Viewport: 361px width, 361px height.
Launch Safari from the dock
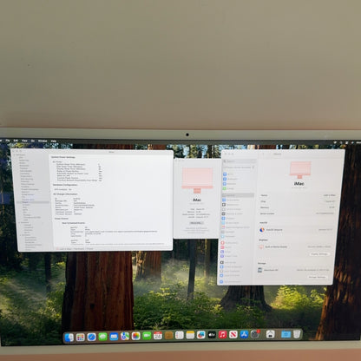coord(91,337)
